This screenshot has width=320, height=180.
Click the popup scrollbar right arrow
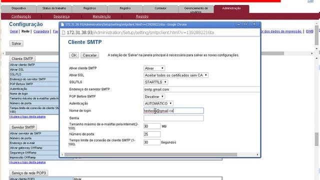tap(257, 154)
